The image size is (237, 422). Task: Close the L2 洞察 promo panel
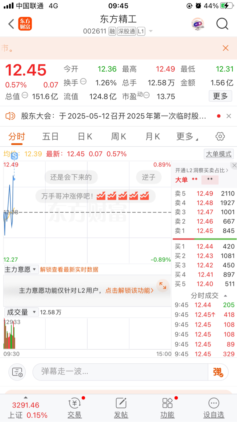click(x=234, y=166)
